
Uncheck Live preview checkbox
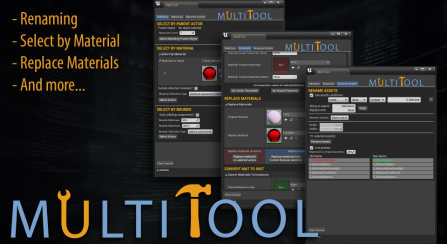coord(311,147)
